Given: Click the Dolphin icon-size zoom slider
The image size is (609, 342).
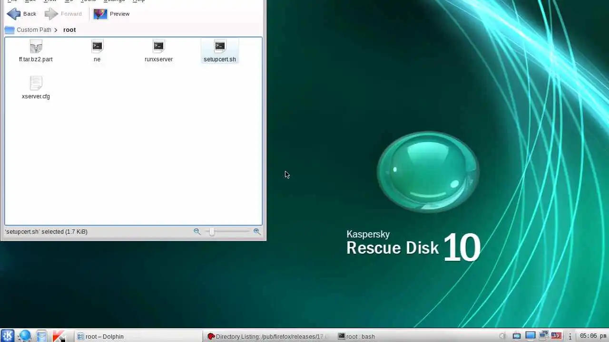Looking at the screenshot, I should (x=228, y=231).
